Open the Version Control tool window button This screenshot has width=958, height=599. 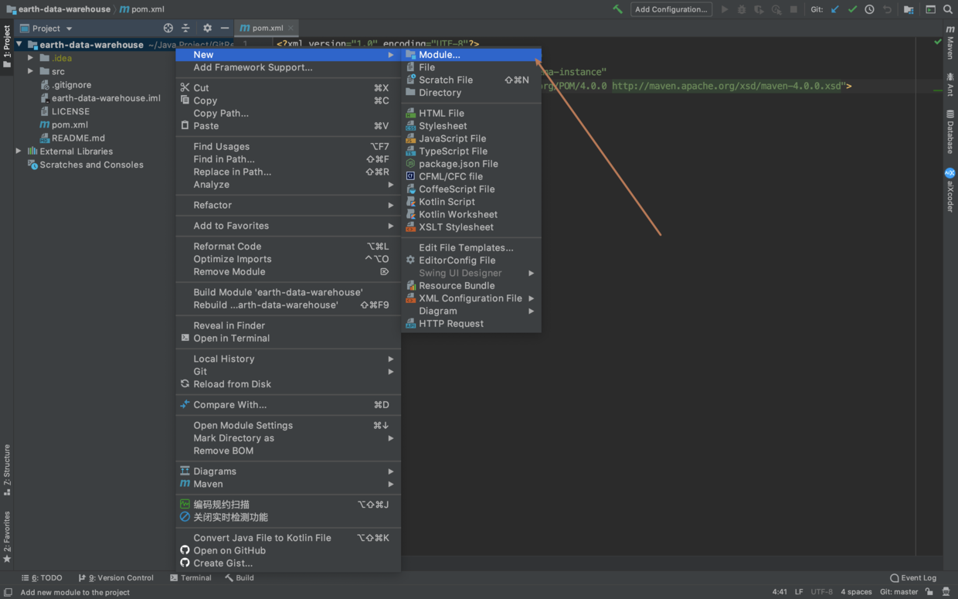click(116, 577)
